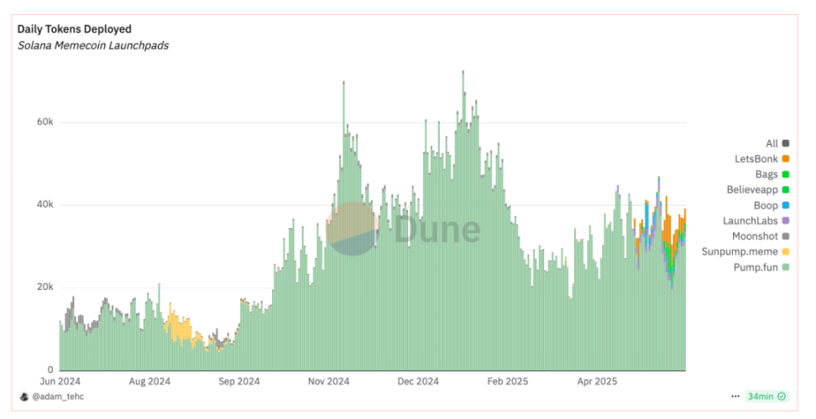Screen dimensions: 816x419
Task: Click the 0 y-axis label
Action: [50, 370]
